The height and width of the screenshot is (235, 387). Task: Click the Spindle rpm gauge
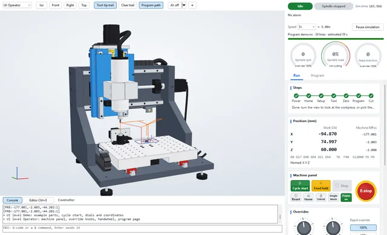click(x=303, y=56)
